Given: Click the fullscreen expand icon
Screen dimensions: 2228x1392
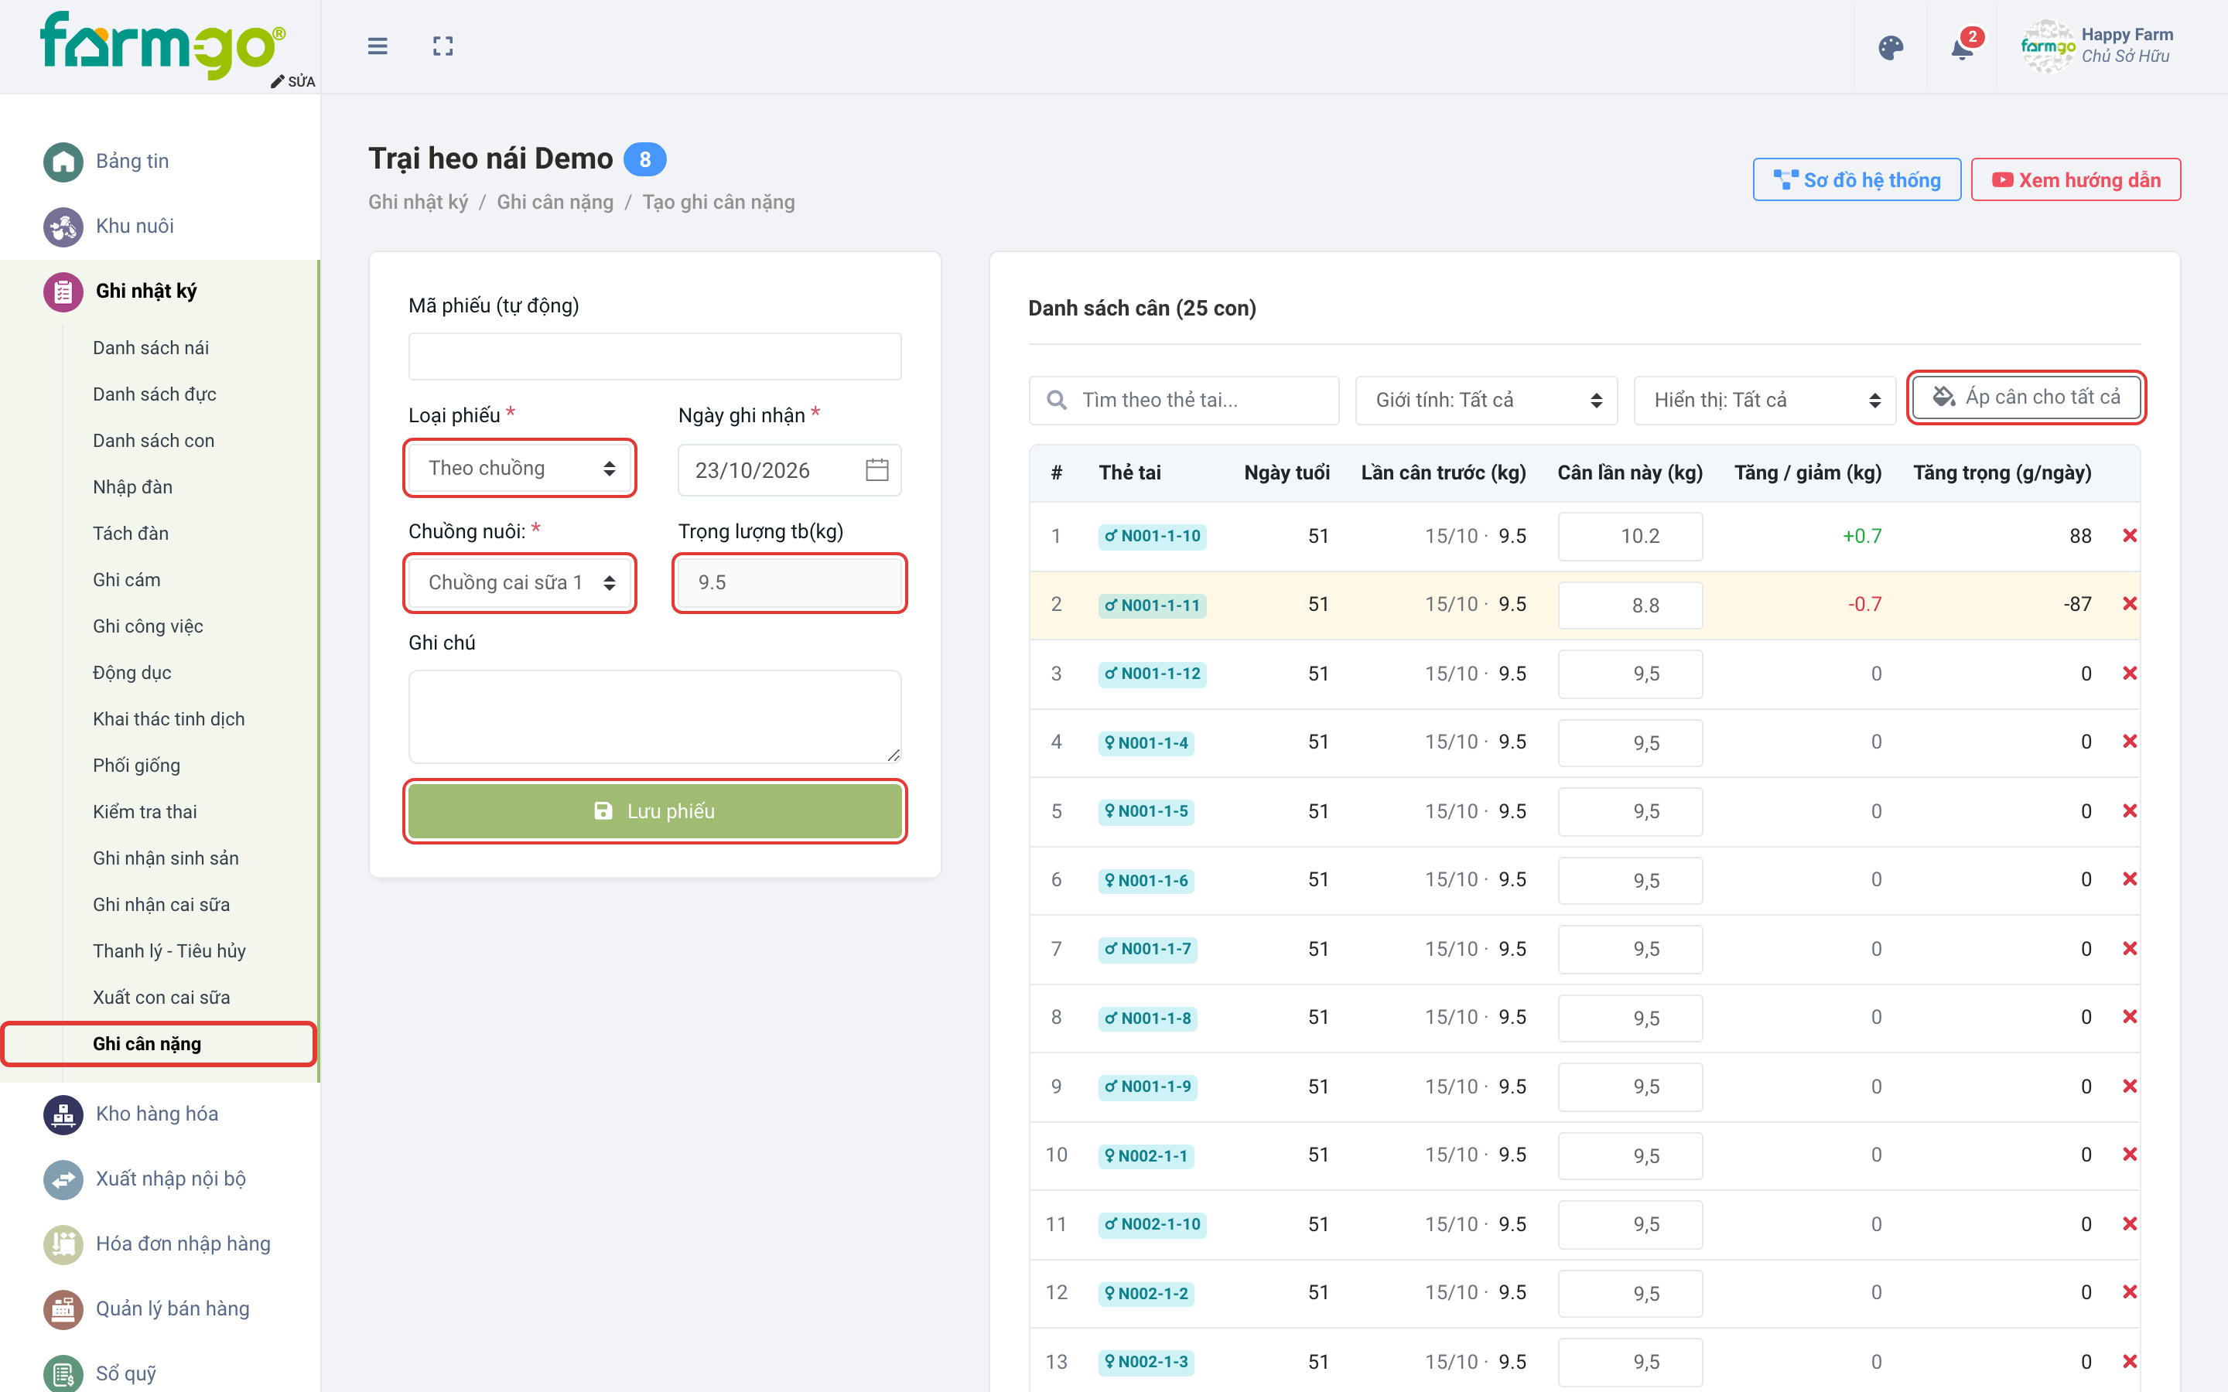Looking at the screenshot, I should (x=443, y=46).
